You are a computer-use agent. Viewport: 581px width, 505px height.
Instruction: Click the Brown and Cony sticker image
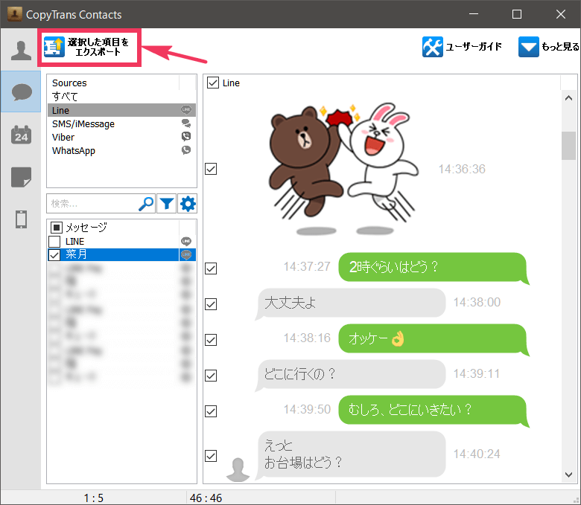[x=343, y=168]
